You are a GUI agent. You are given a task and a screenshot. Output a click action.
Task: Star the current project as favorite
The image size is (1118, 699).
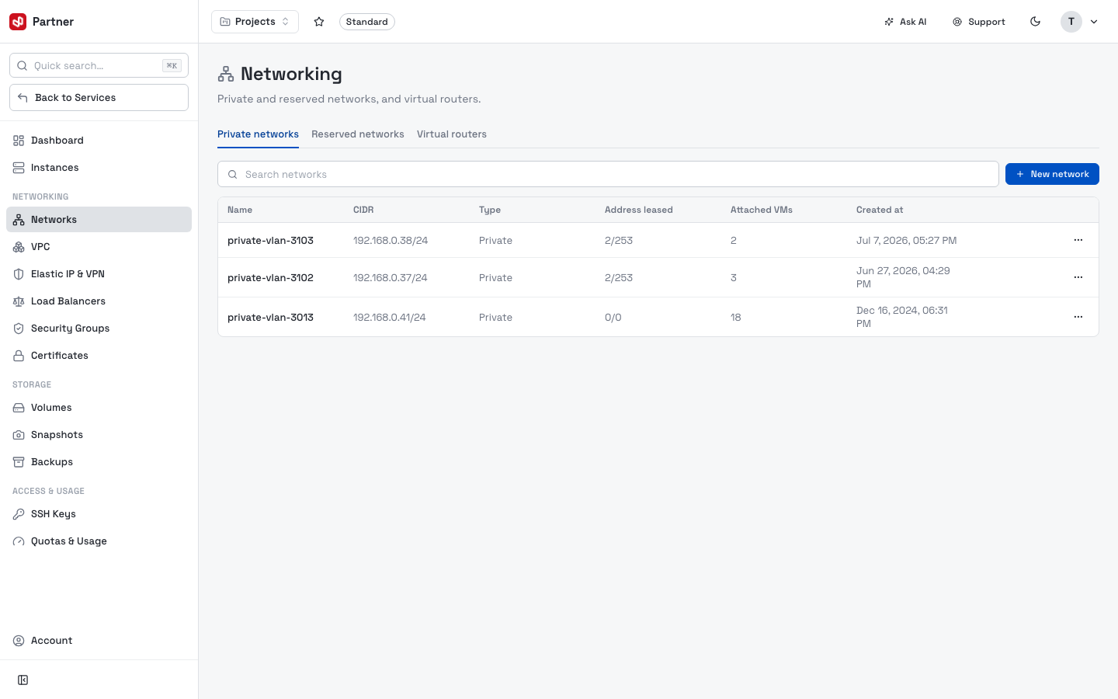(x=319, y=22)
